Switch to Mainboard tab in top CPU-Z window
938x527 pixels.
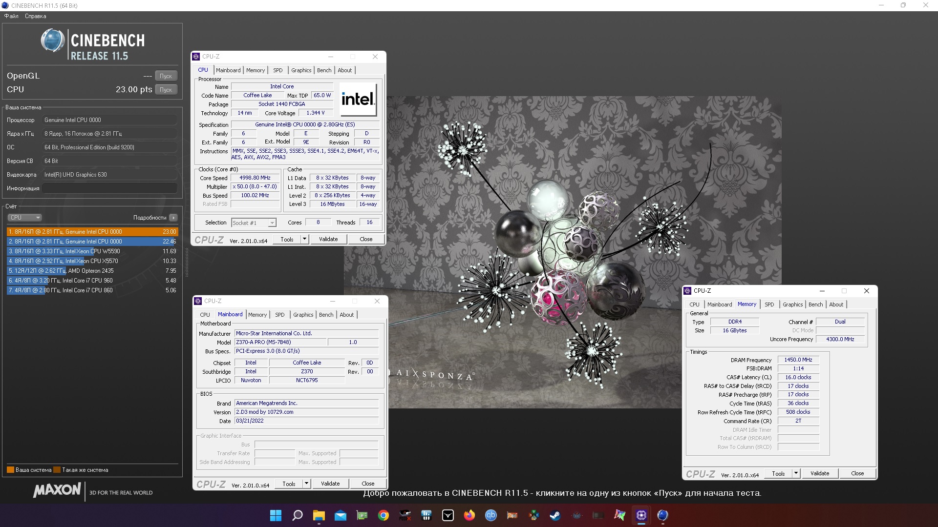tap(228, 70)
